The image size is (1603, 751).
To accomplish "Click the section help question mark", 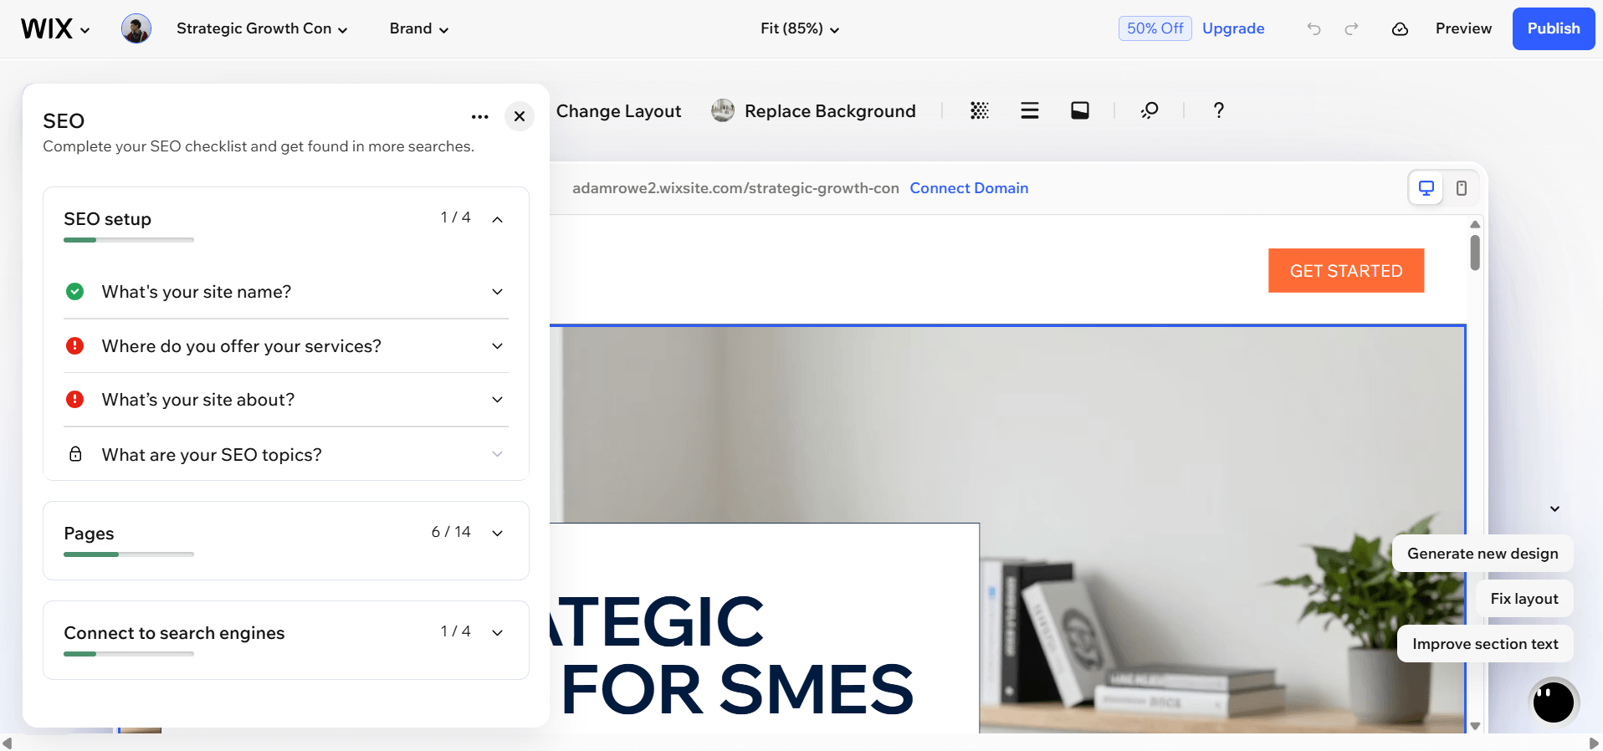I will (1218, 110).
